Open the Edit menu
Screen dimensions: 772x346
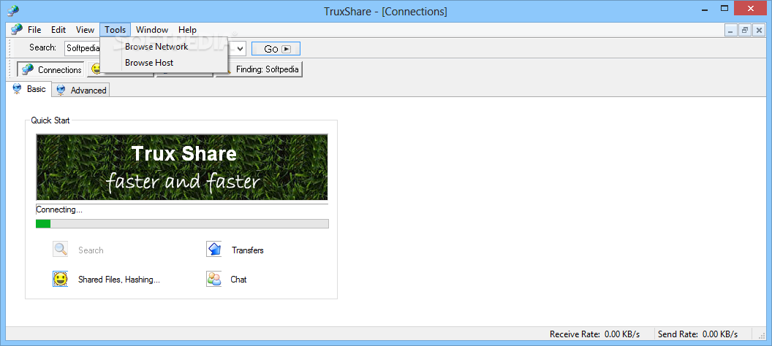[x=58, y=30]
